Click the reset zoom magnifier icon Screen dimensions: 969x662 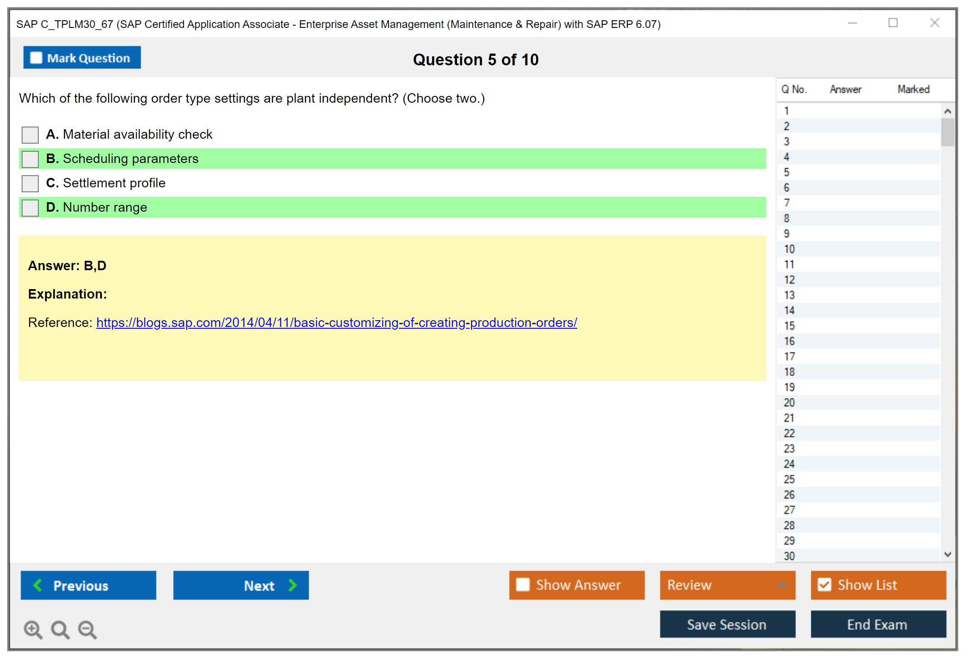click(60, 629)
